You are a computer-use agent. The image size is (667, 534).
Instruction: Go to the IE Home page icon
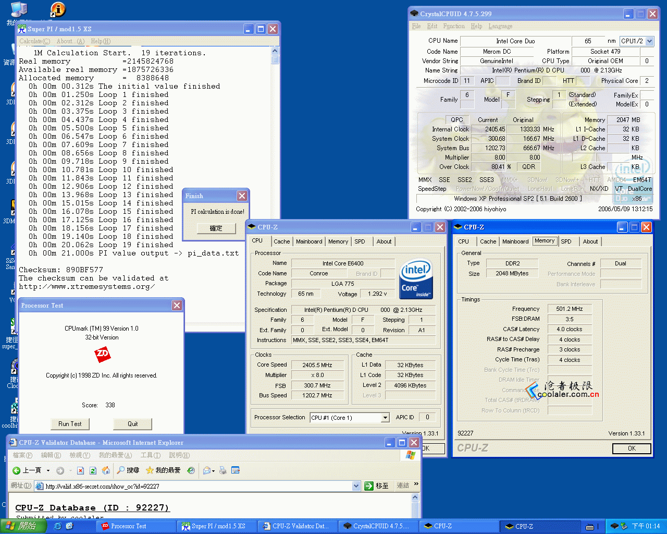106,470
